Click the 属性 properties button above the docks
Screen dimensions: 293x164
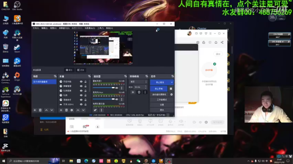(x=69, y=70)
